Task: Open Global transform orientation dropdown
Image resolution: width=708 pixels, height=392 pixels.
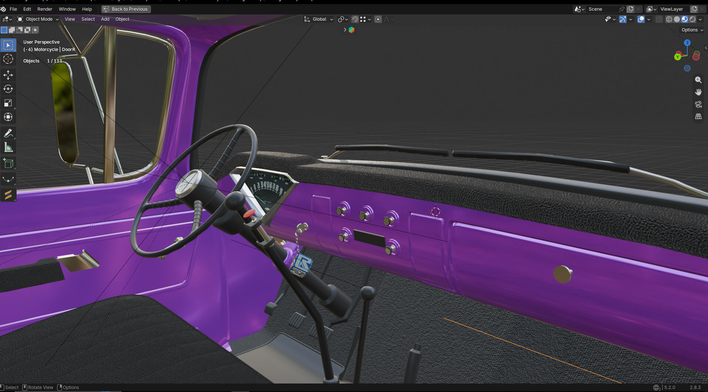Action: coord(318,19)
